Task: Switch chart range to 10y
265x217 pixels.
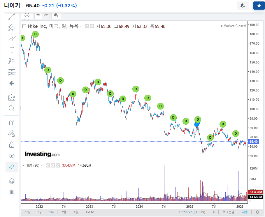Action: point(28,212)
